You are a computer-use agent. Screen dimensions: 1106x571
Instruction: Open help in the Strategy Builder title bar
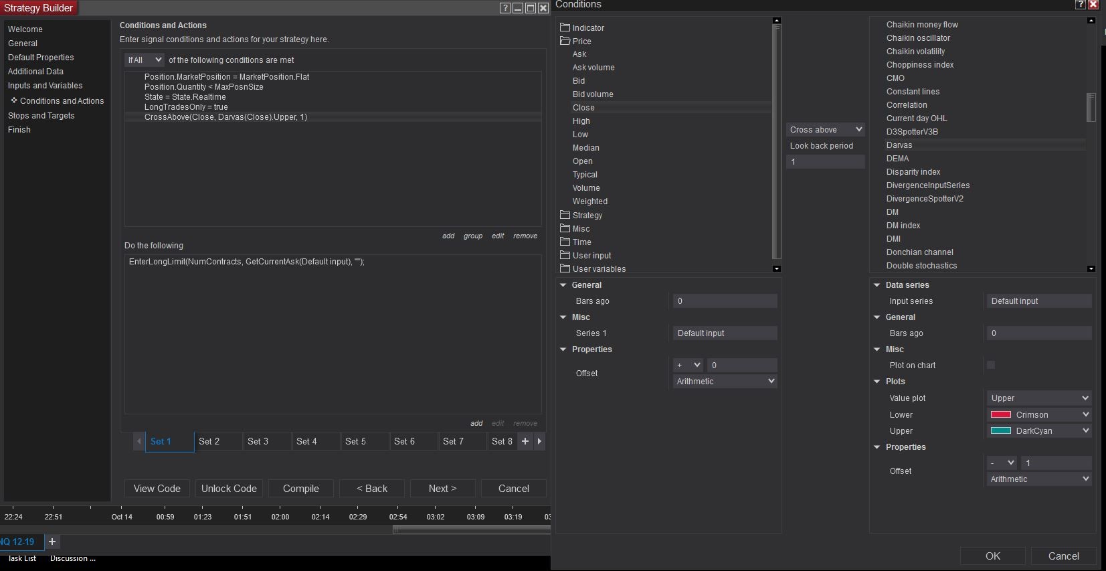coord(505,8)
